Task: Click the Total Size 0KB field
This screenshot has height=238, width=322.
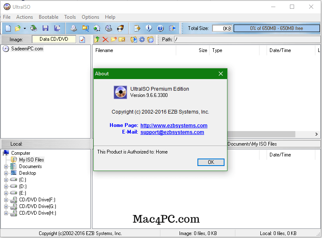Action: pyautogui.click(x=222, y=28)
